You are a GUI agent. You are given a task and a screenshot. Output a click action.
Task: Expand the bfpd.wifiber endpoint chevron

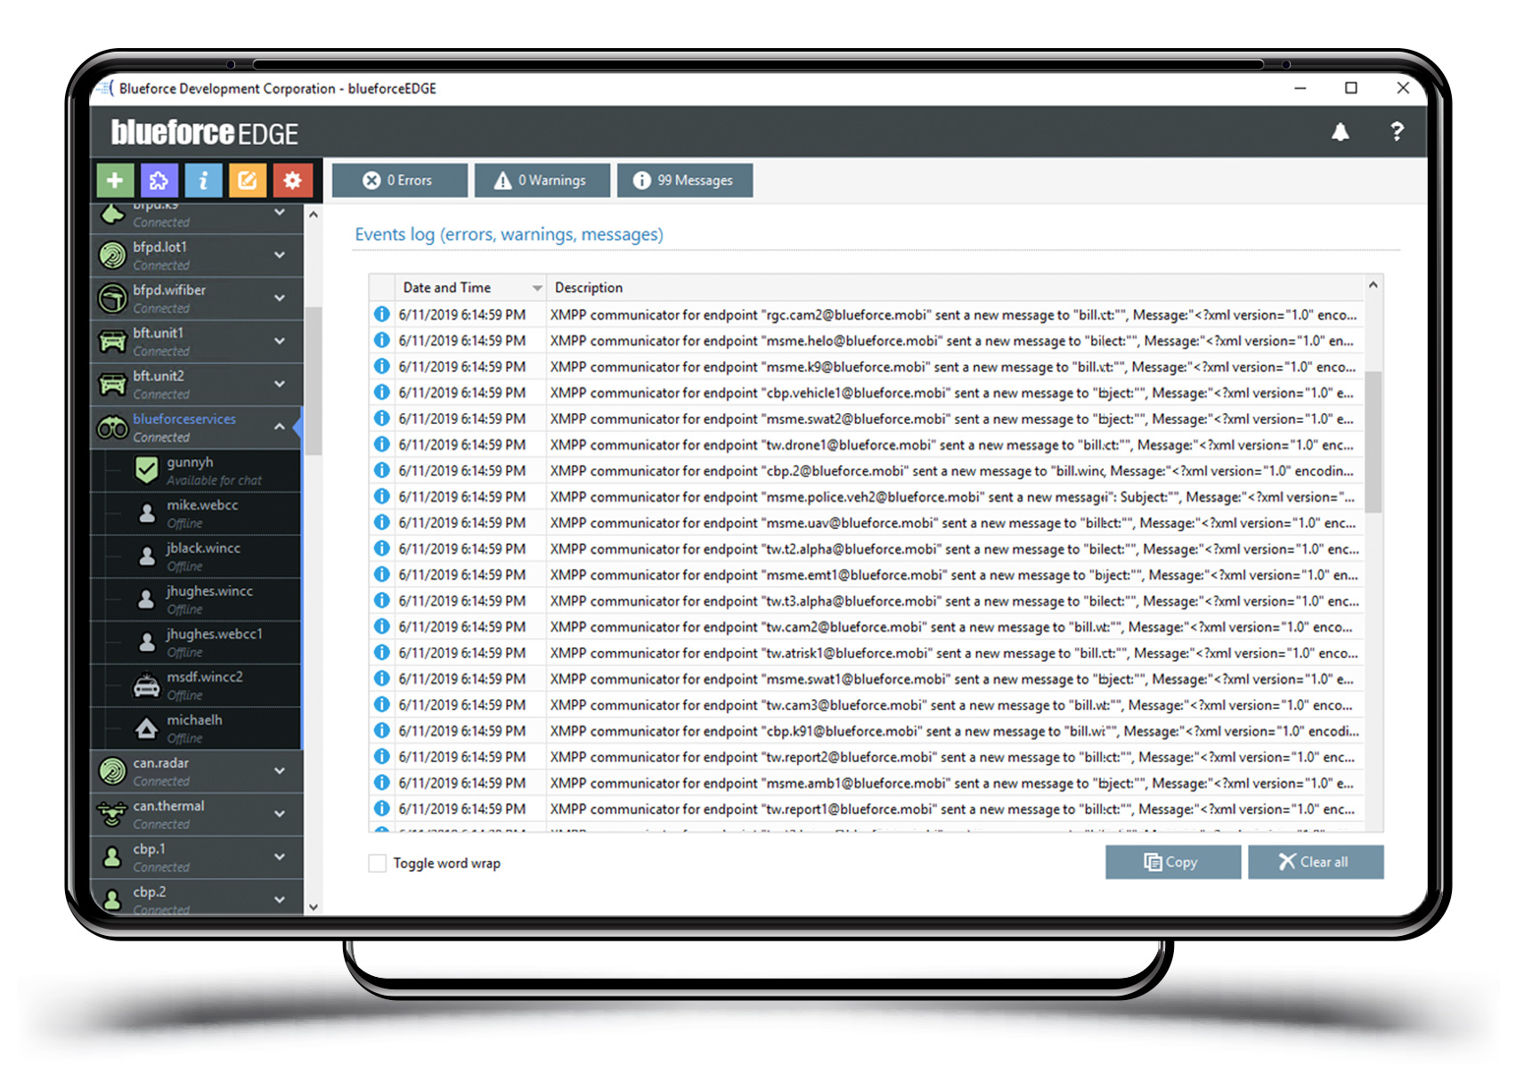pos(280,298)
